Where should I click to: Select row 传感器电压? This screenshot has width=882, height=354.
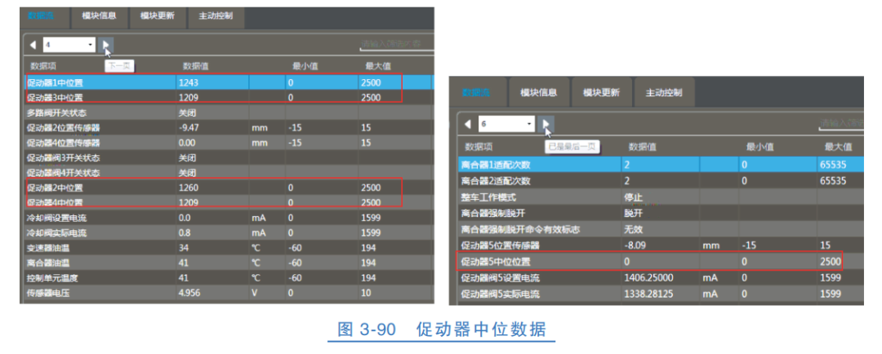[228, 293]
